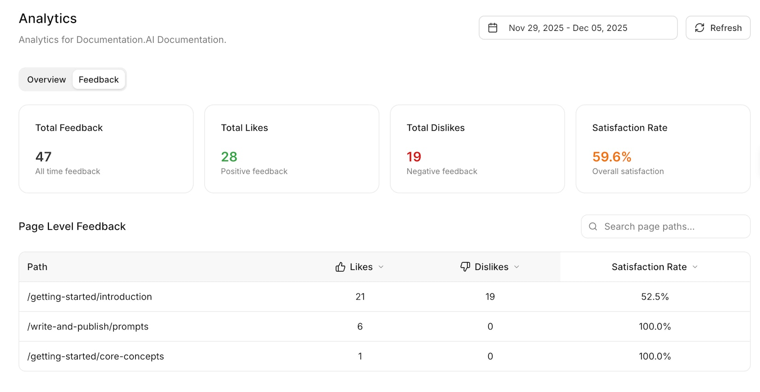
Task: Click the 6 likes value for prompts
Action: pyautogui.click(x=360, y=327)
